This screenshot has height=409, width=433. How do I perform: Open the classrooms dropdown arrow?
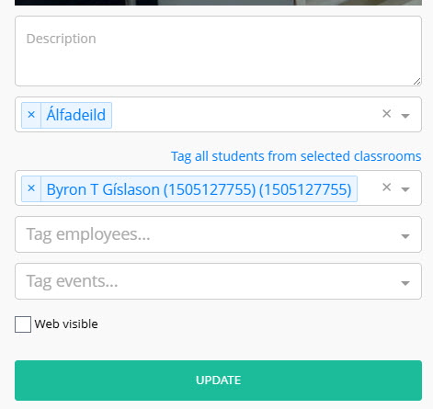(x=405, y=116)
